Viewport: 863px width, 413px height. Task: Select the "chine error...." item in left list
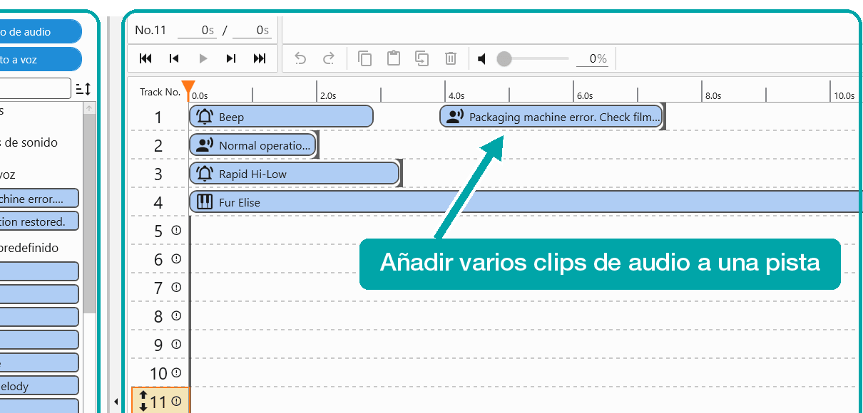[39, 199]
